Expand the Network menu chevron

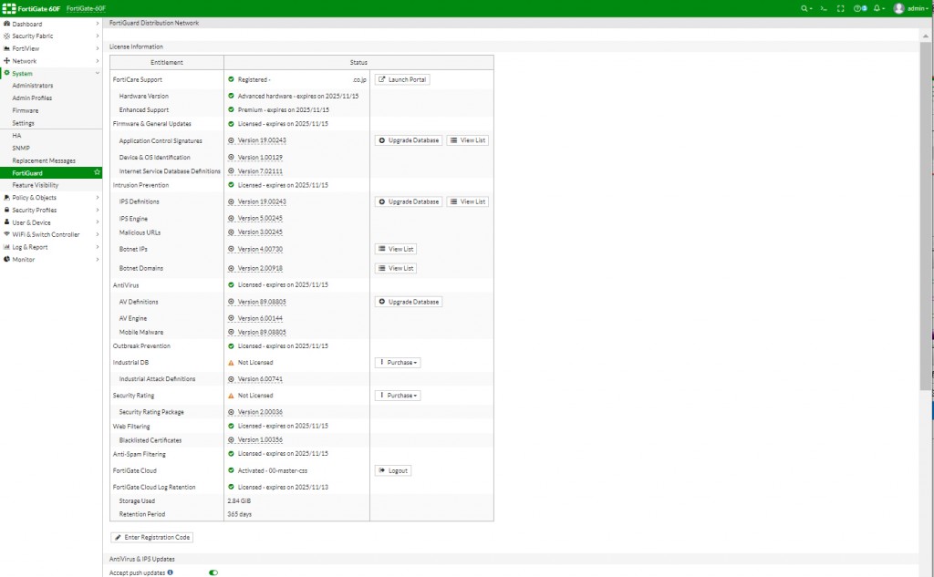[97, 61]
